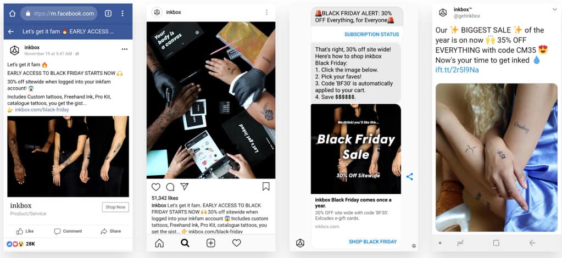Screen dimensions: 562x258
Task: Open Instagram post three-dot options menu
Action: pyautogui.click(x=266, y=12)
